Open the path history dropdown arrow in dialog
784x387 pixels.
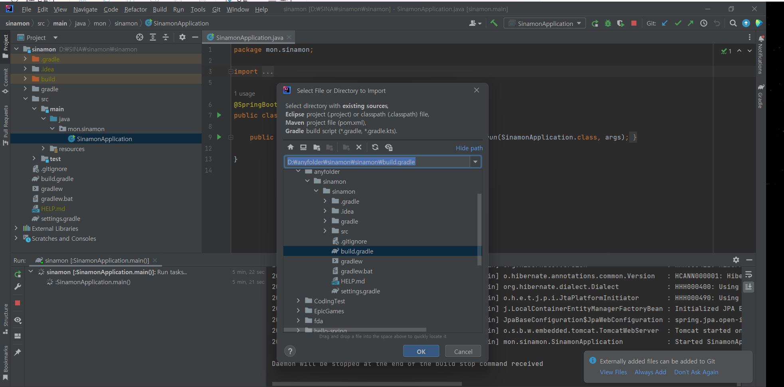point(475,162)
